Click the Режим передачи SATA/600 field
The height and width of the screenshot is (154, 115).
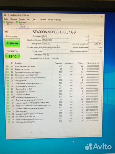56,47
